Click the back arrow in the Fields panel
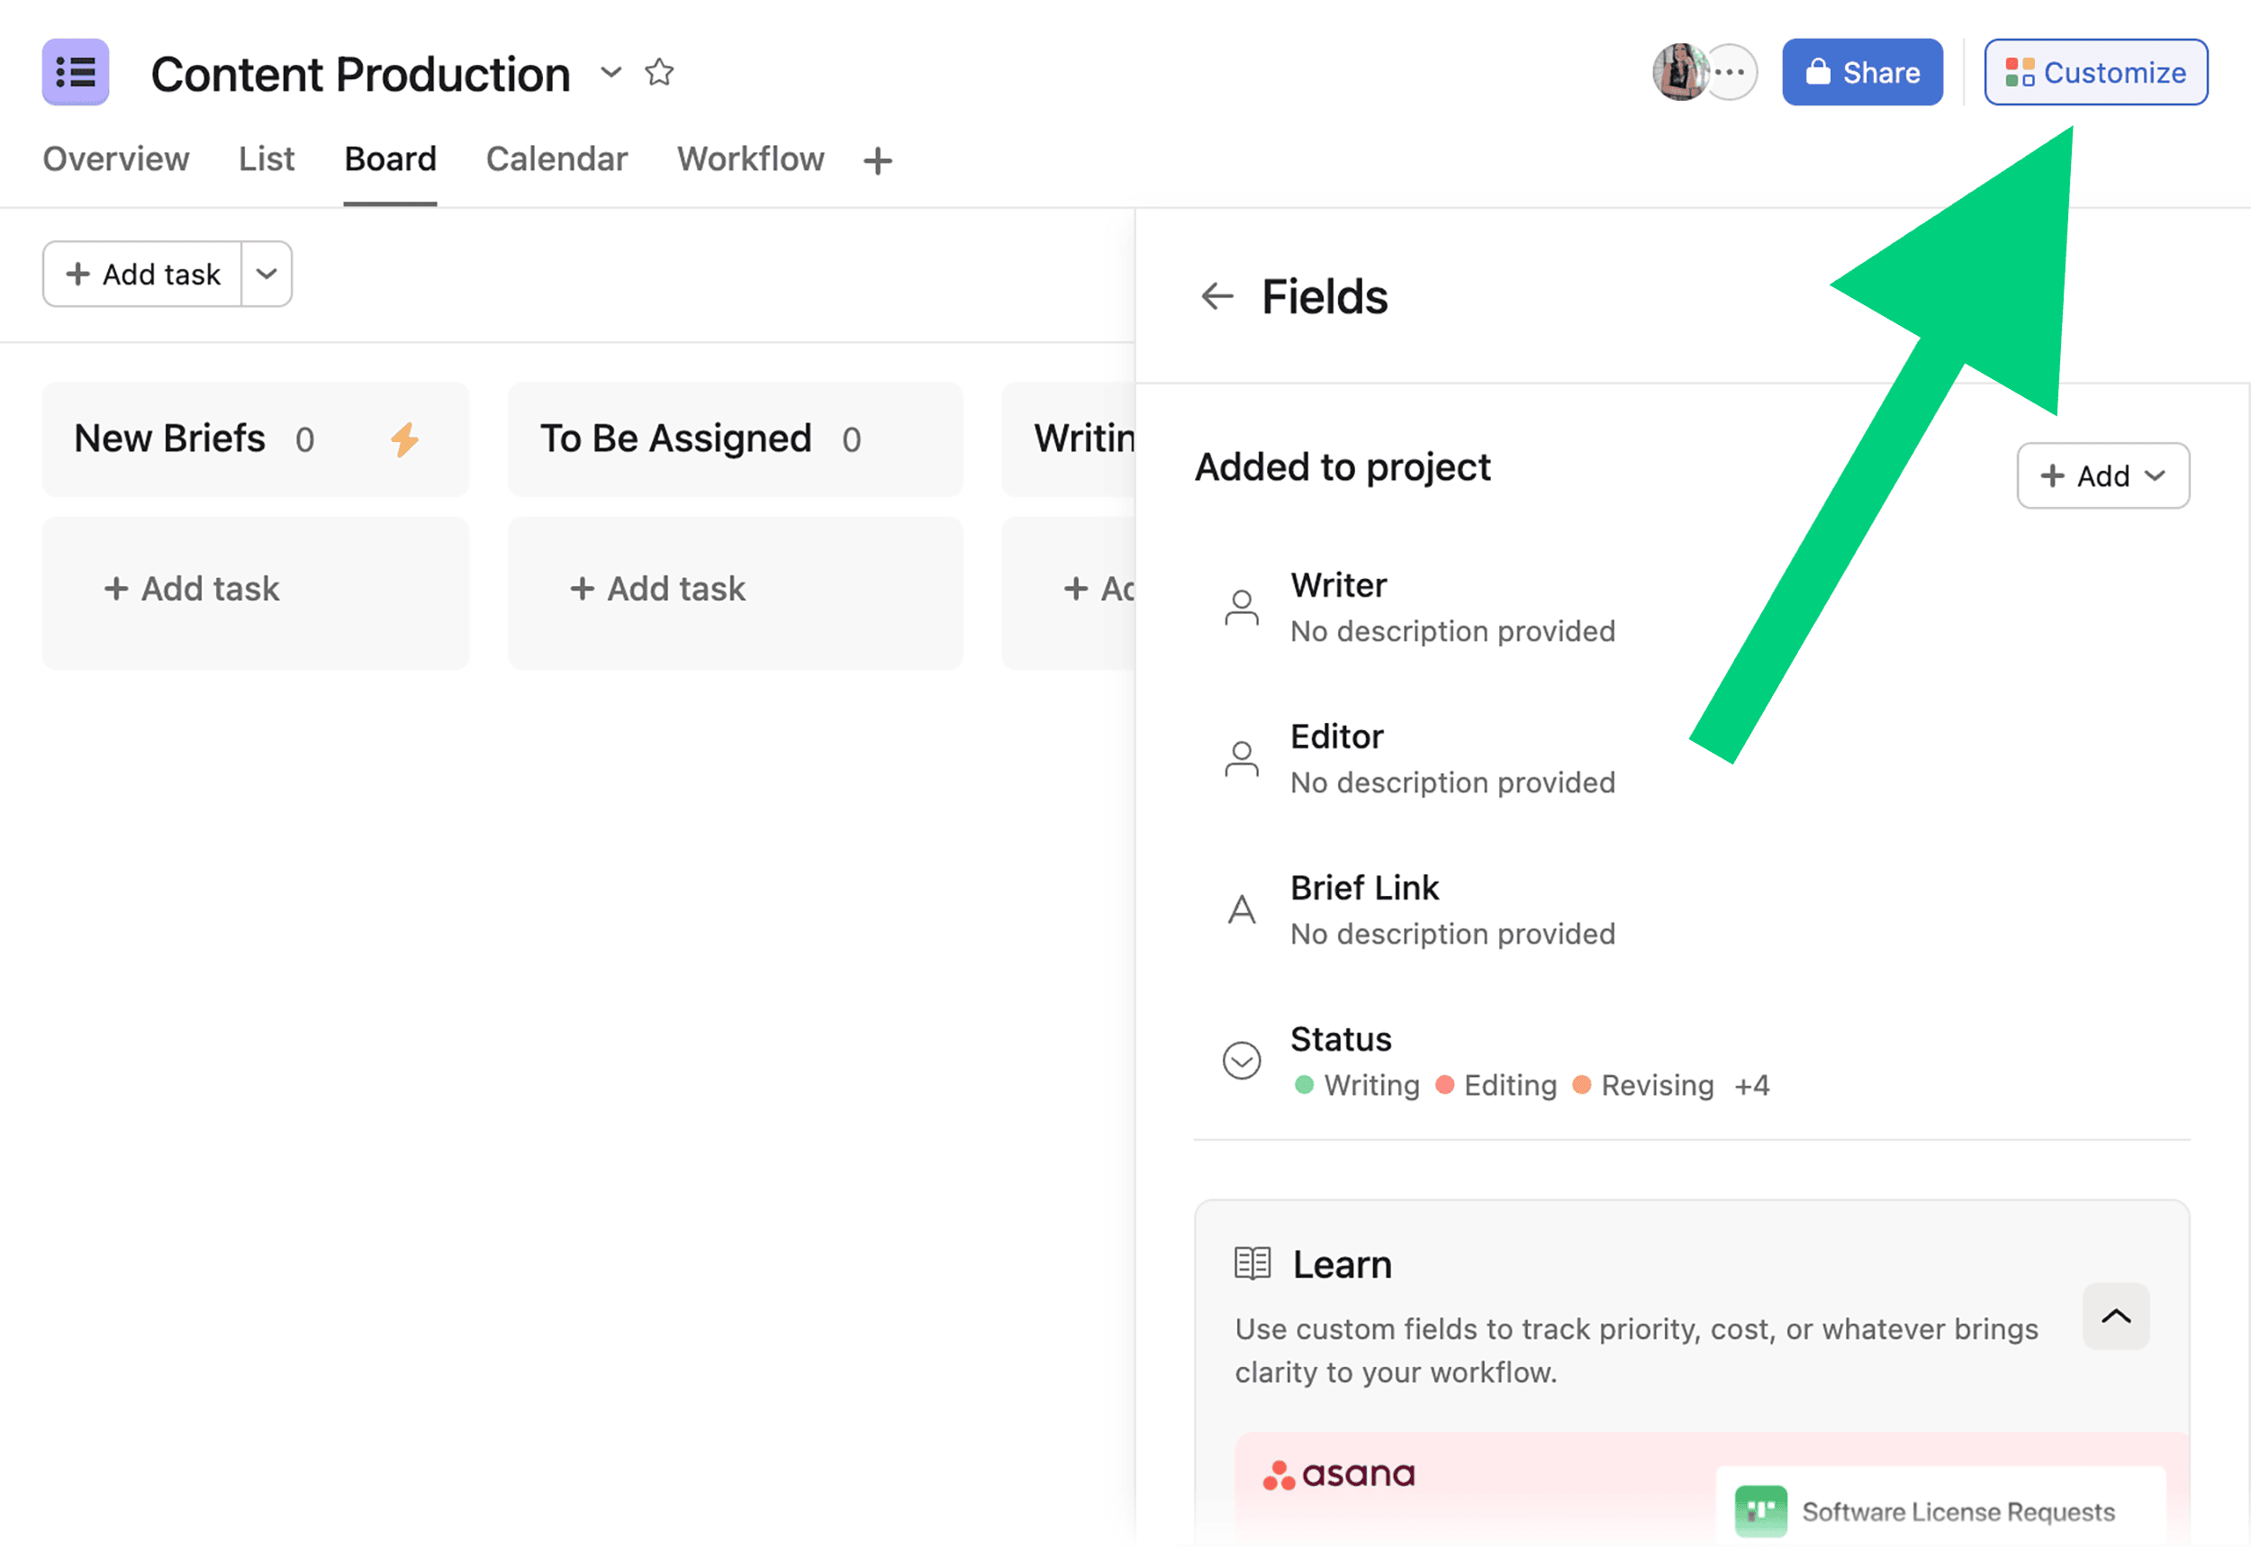This screenshot has height=1547, width=2251. [1216, 296]
